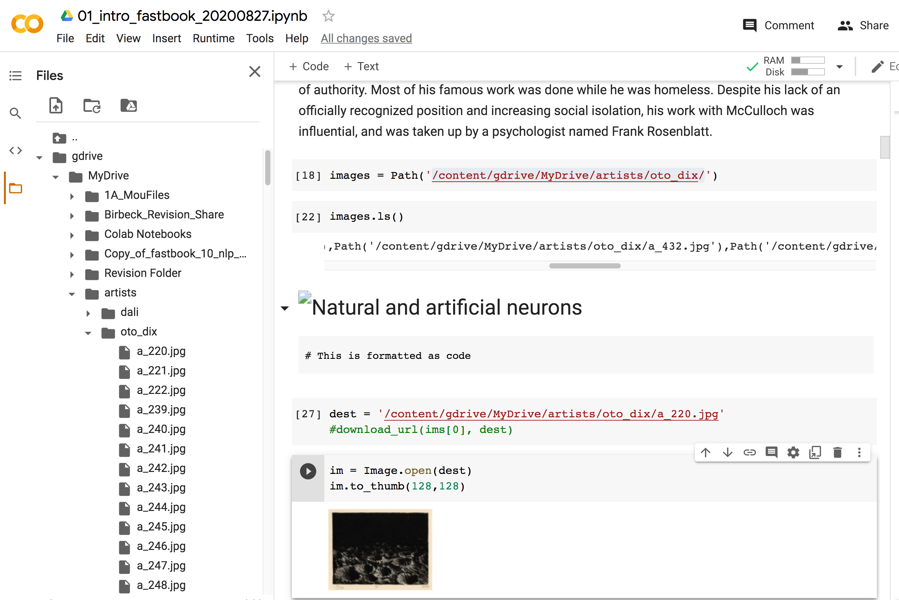Open the Code snippets sidebar icon
This screenshot has height=600, width=899.
[x=15, y=150]
